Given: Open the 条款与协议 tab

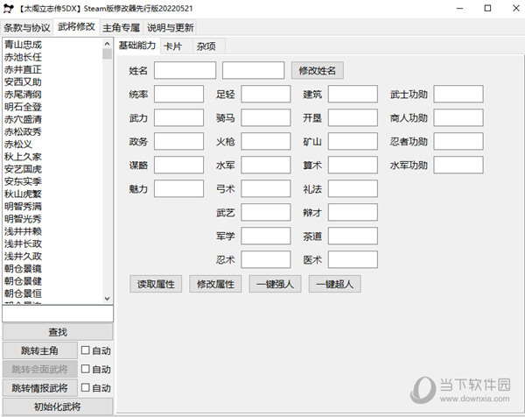Looking at the screenshot, I should pyautogui.click(x=27, y=27).
